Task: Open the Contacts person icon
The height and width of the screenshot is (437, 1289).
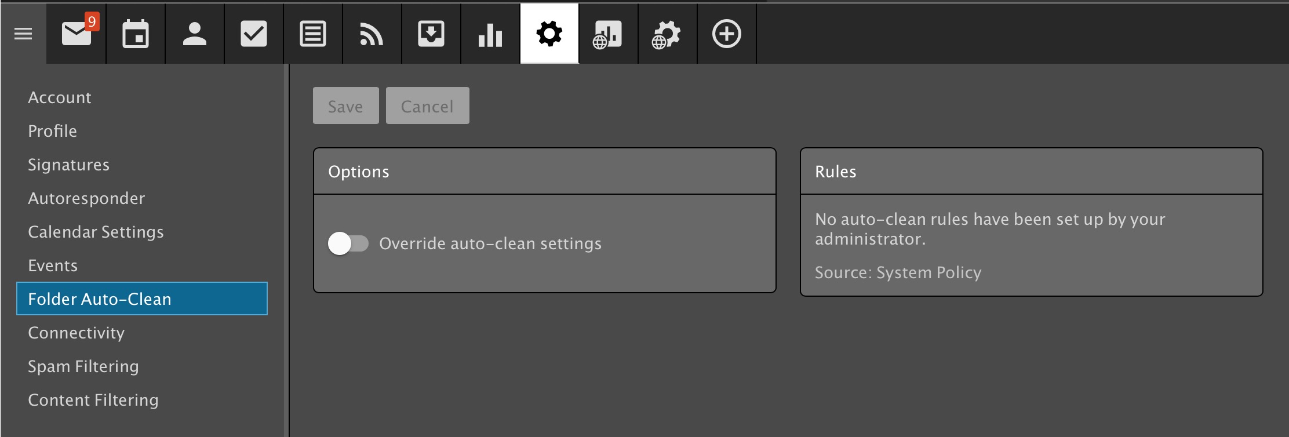Action: [x=195, y=34]
